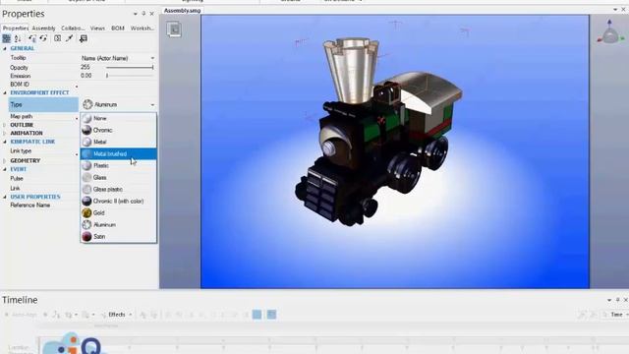
Task: Choose Chrome II (with color) effect
Action: 118,201
